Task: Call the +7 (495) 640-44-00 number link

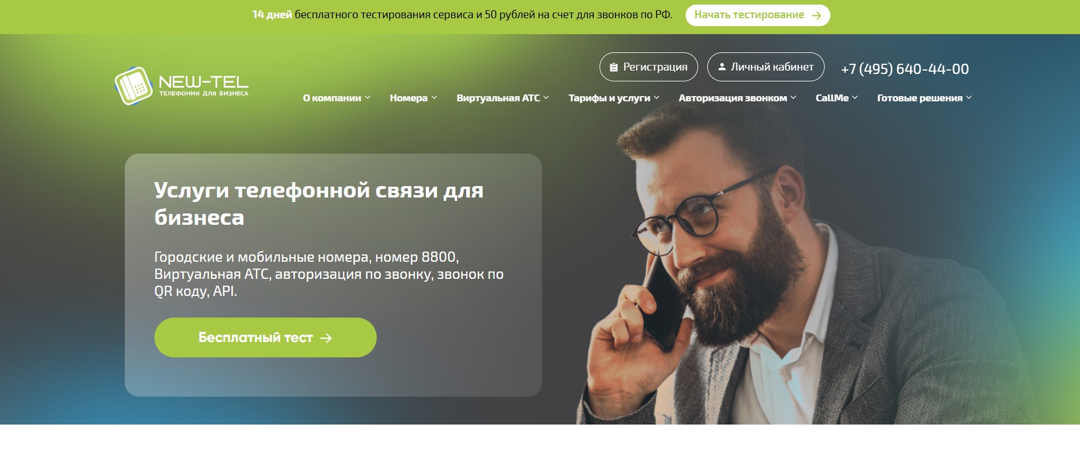Action: [x=904, y=69]
